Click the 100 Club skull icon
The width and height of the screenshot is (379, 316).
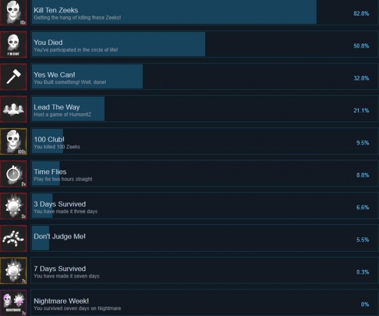pyautogui.click(x=14, y=141)
